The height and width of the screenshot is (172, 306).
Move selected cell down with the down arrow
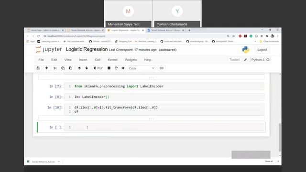[x=87, y=68]
